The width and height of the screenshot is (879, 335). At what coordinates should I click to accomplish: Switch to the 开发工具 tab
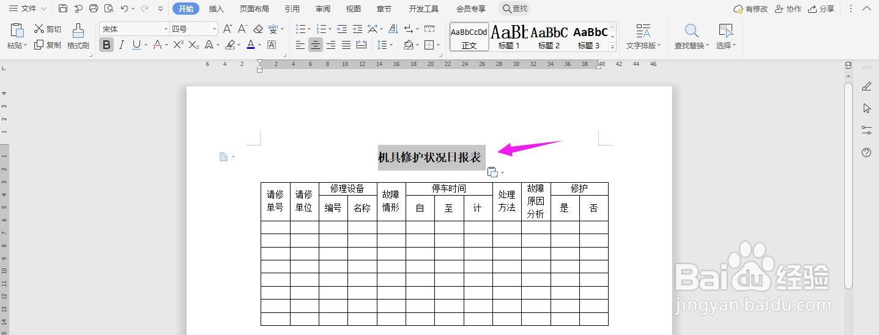[x=424, y=9]
